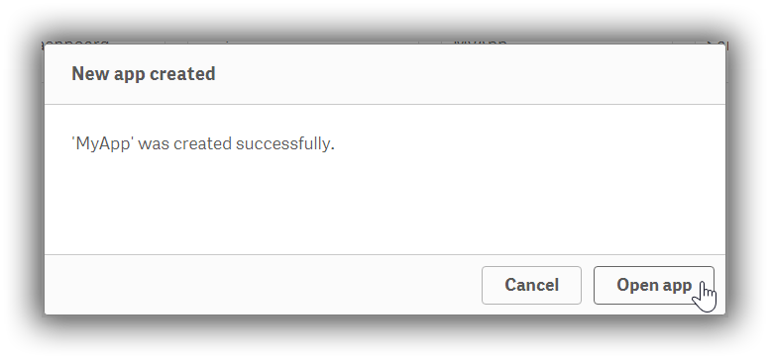Click the Cancel button
Screen dimensions: 770x359
[x=531, y=285]
